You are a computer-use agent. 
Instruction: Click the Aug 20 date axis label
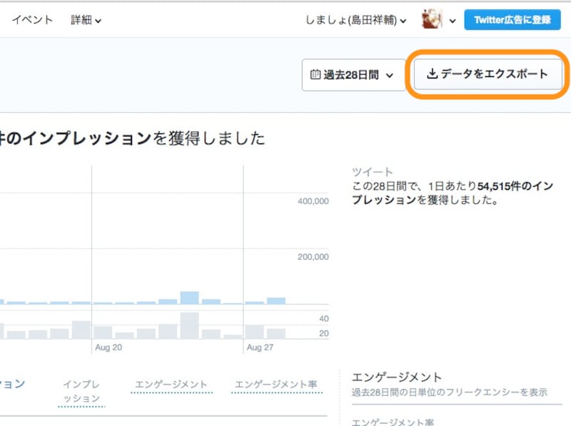108,348
